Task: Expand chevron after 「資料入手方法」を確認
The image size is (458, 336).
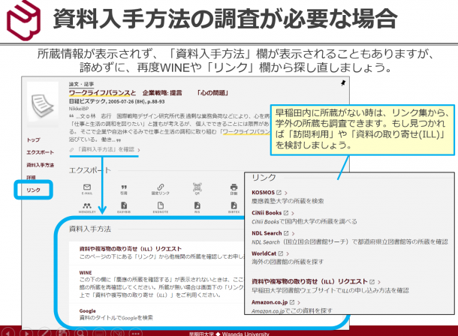Action: [x=139, y=150]
